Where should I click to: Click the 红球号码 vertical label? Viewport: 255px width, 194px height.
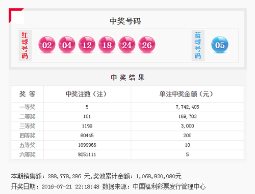[x=25, y=45]
